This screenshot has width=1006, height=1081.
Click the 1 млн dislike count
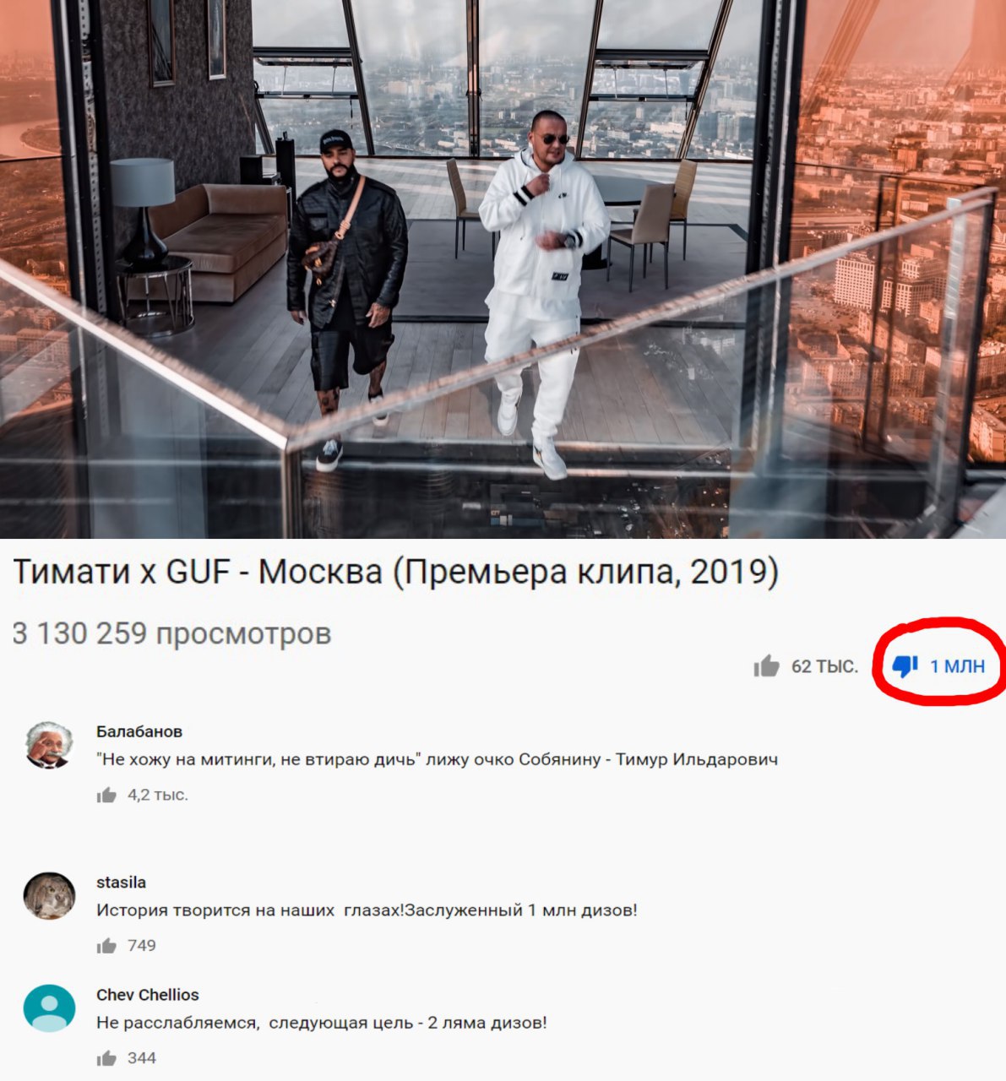(957, 666)
